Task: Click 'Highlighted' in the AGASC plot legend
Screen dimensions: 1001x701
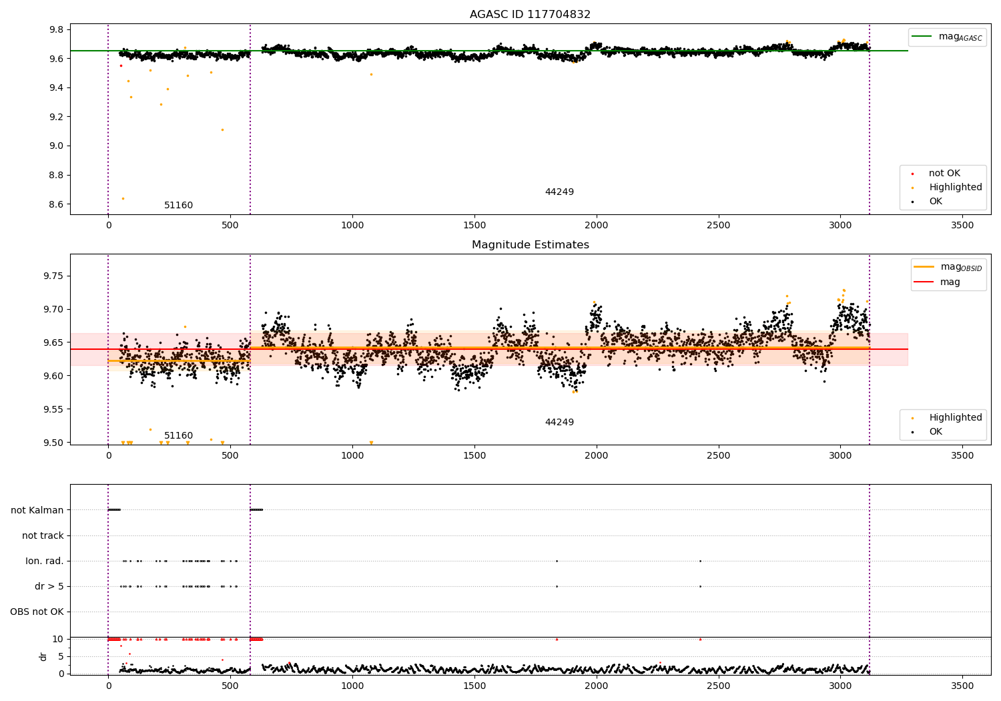Action: pyautogui.click(x=956, y=188)
